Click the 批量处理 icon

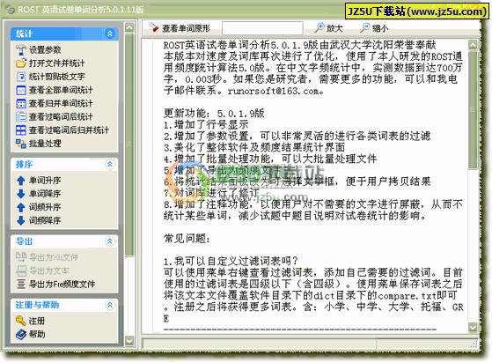coord(21,144)
